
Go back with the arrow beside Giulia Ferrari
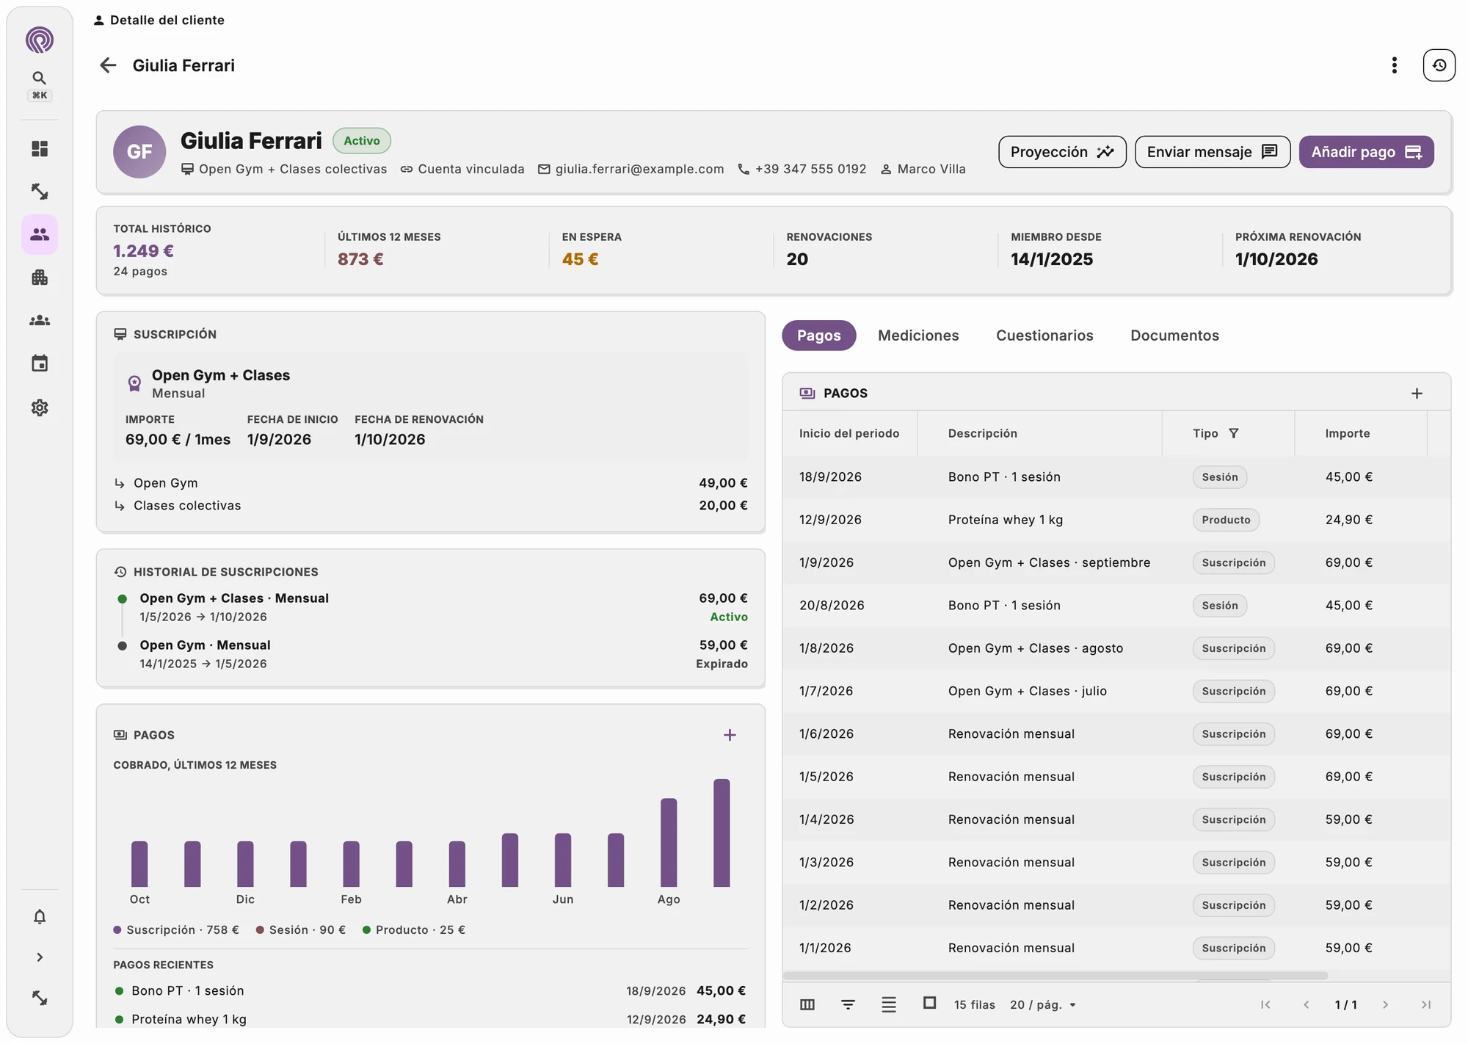[x=108, y=65]
